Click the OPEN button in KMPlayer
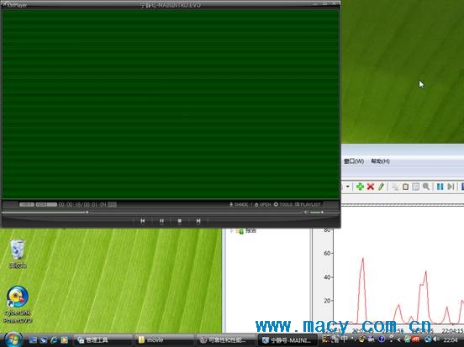This screenshot has height=347, width=464. (x=263, y=204)
